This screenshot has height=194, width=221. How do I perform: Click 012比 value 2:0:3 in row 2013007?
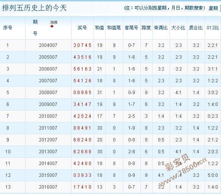click(213, 152)
